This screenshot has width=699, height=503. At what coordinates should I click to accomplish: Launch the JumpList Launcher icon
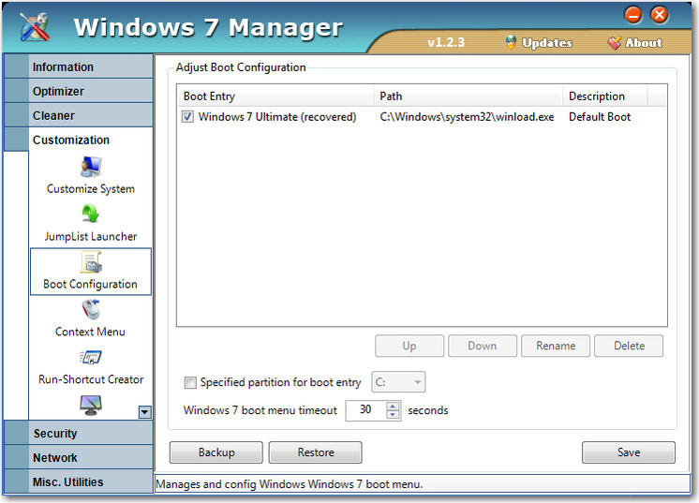(x=91, y=214)
